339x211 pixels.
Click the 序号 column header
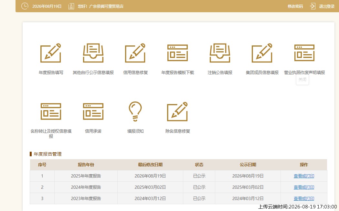(x=42, y=165)
